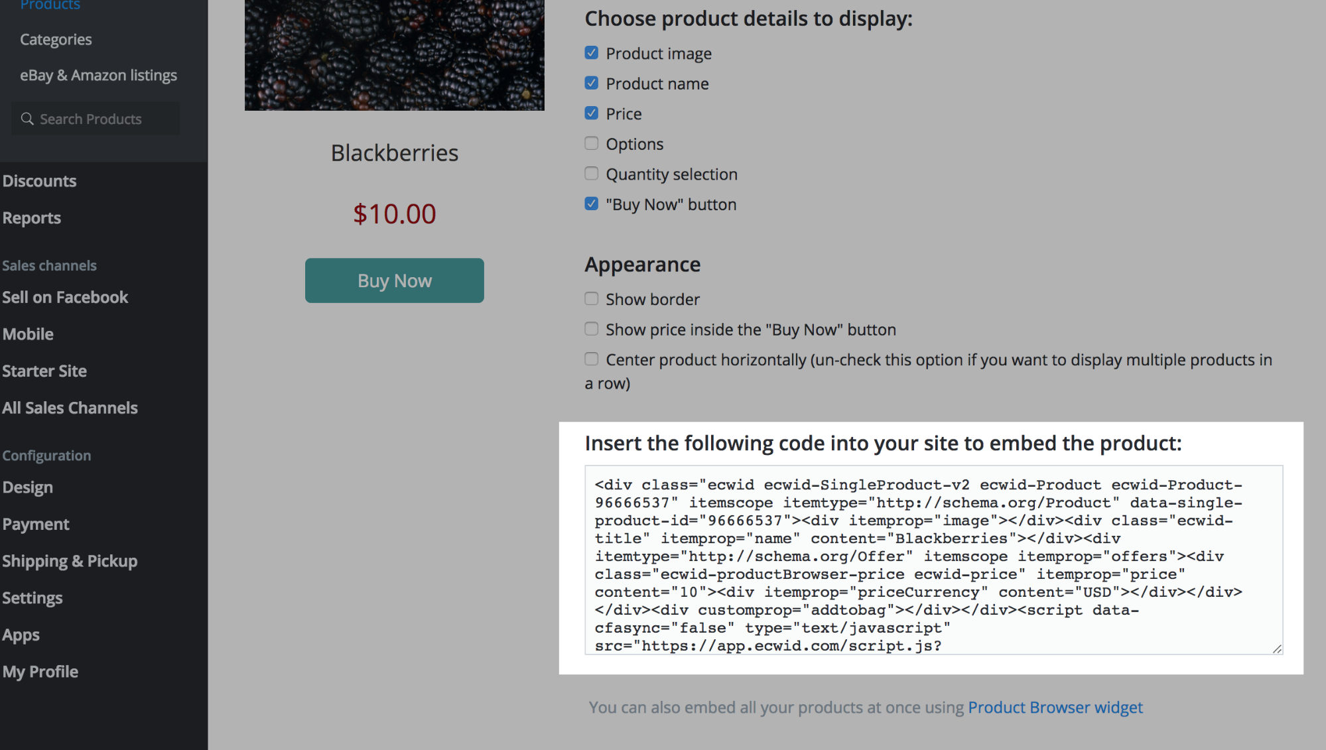
Task: Navigate to Sell on Facebook
Action: [x=65, y=297]
